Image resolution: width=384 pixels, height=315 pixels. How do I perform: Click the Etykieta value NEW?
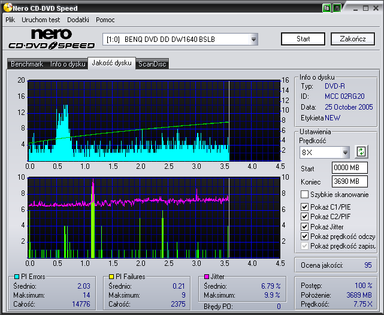[332, 118]
